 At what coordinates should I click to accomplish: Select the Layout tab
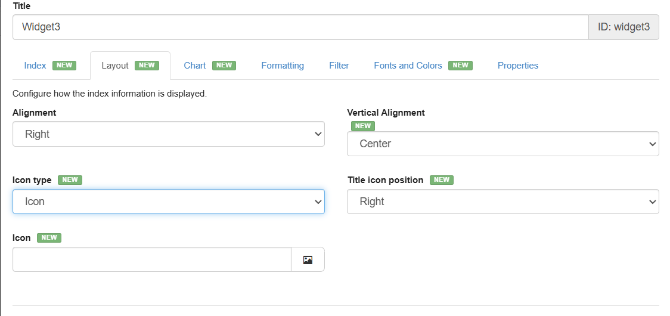coord(115,66)
